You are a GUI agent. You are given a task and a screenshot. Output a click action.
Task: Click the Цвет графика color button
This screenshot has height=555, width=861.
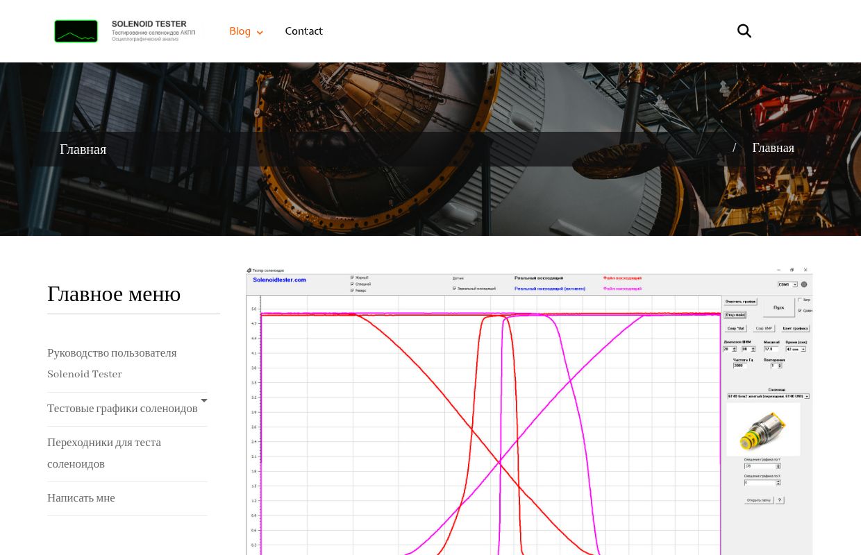pos(795,329)
